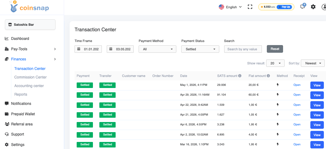Click lightning icon for Mar 16 transaction
The width and height of the screenshot is (326, 149).
point(278,144)
